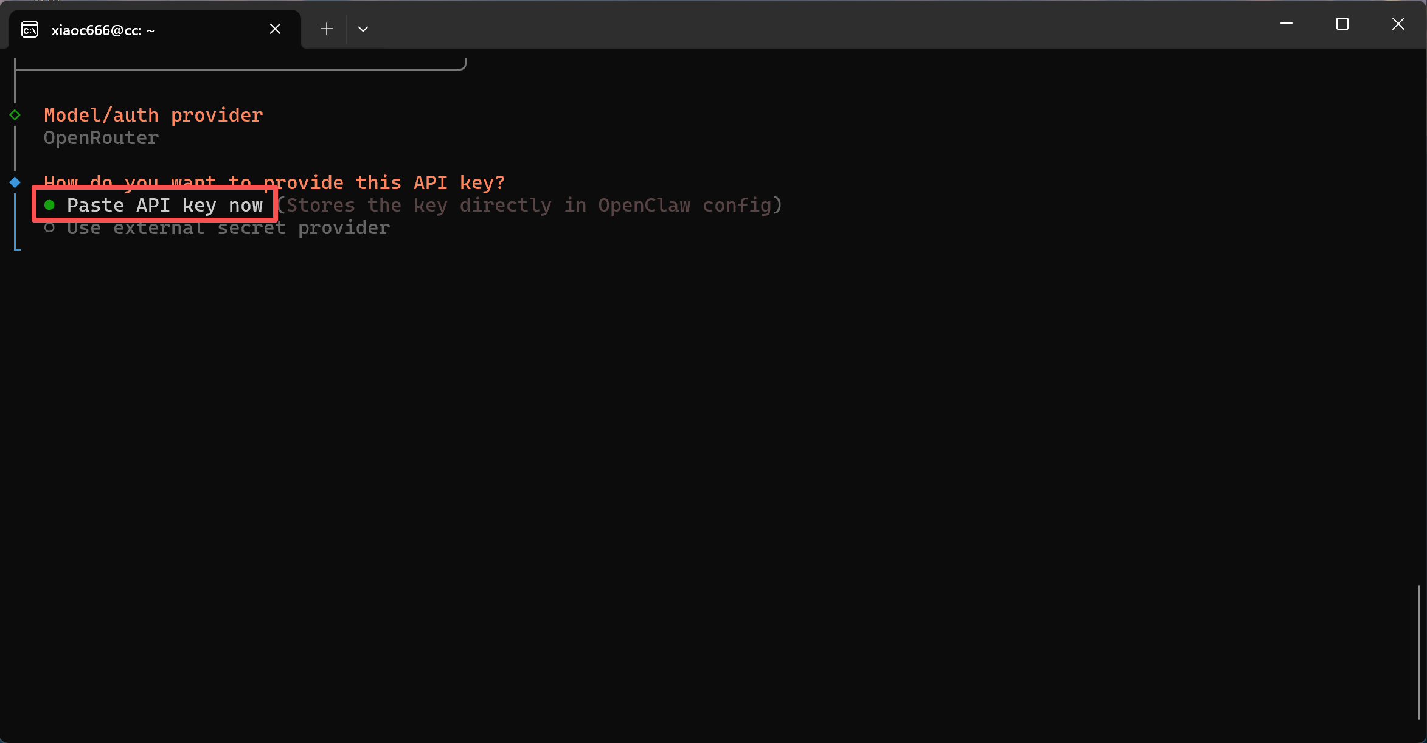Click the OpenClaw config hint text

click(x=529, y=206)
